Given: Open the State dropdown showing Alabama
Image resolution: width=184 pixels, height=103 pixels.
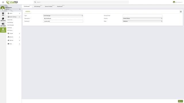Looking at the screenshot, I should (x=143, y=21).
